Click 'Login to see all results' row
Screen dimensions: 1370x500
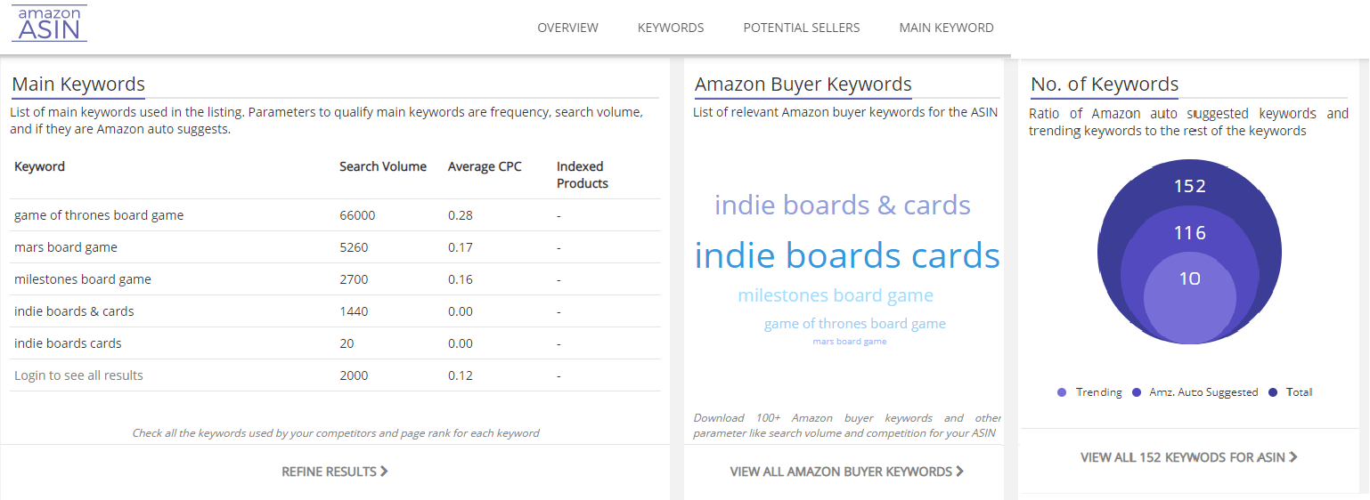335,375
